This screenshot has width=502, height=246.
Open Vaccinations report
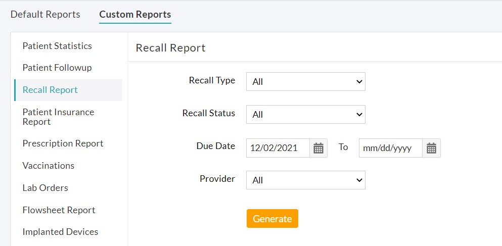pos(49,166)
